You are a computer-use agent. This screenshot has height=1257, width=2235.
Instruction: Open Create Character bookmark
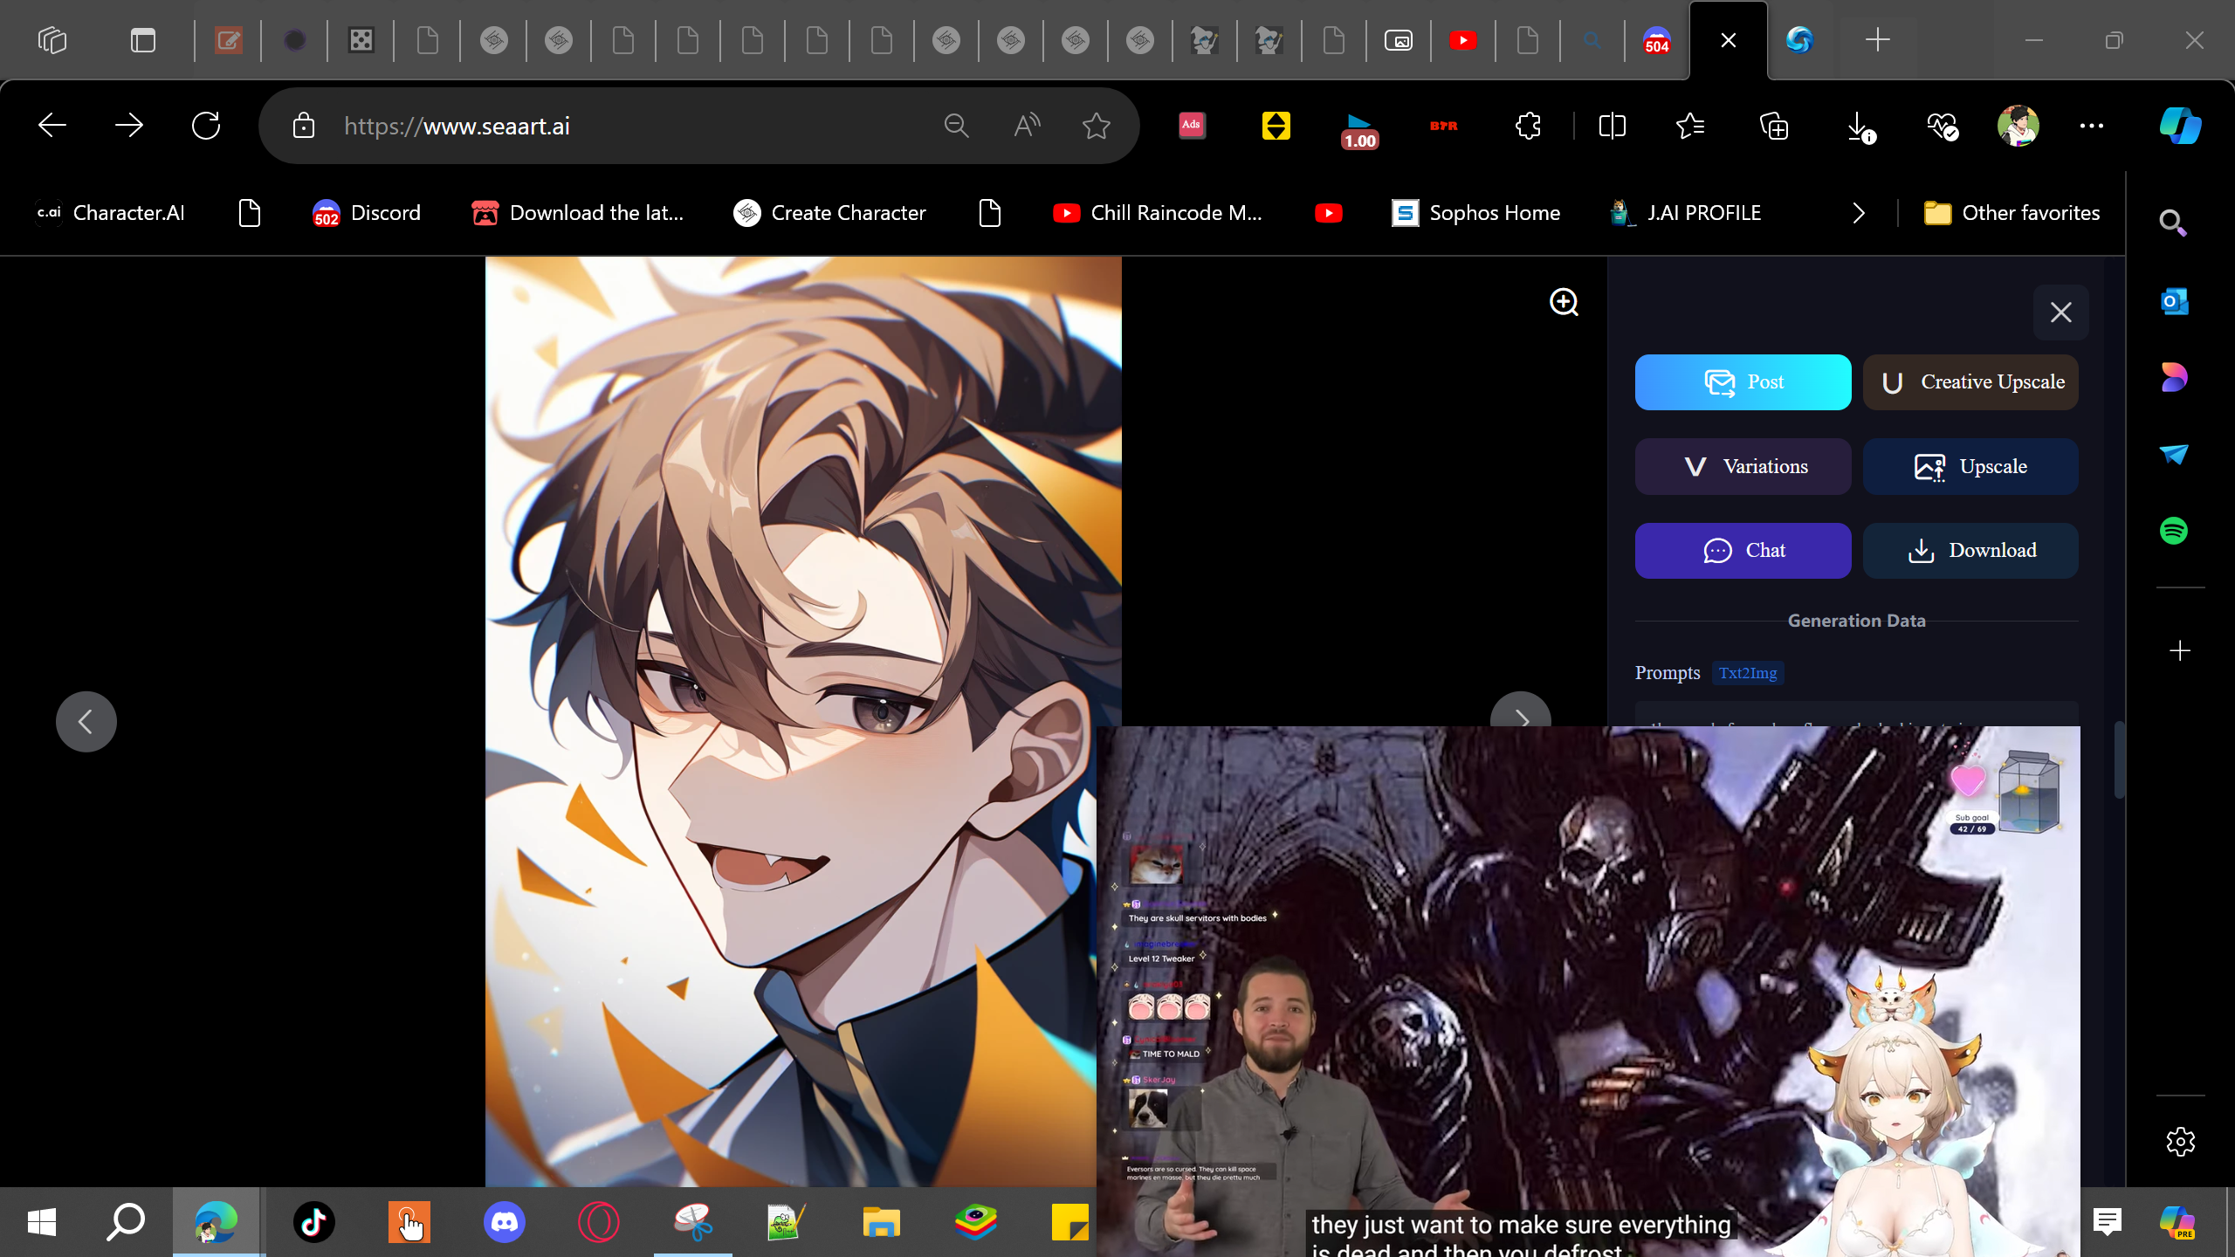pyautogui.click(x=829, y=213)
